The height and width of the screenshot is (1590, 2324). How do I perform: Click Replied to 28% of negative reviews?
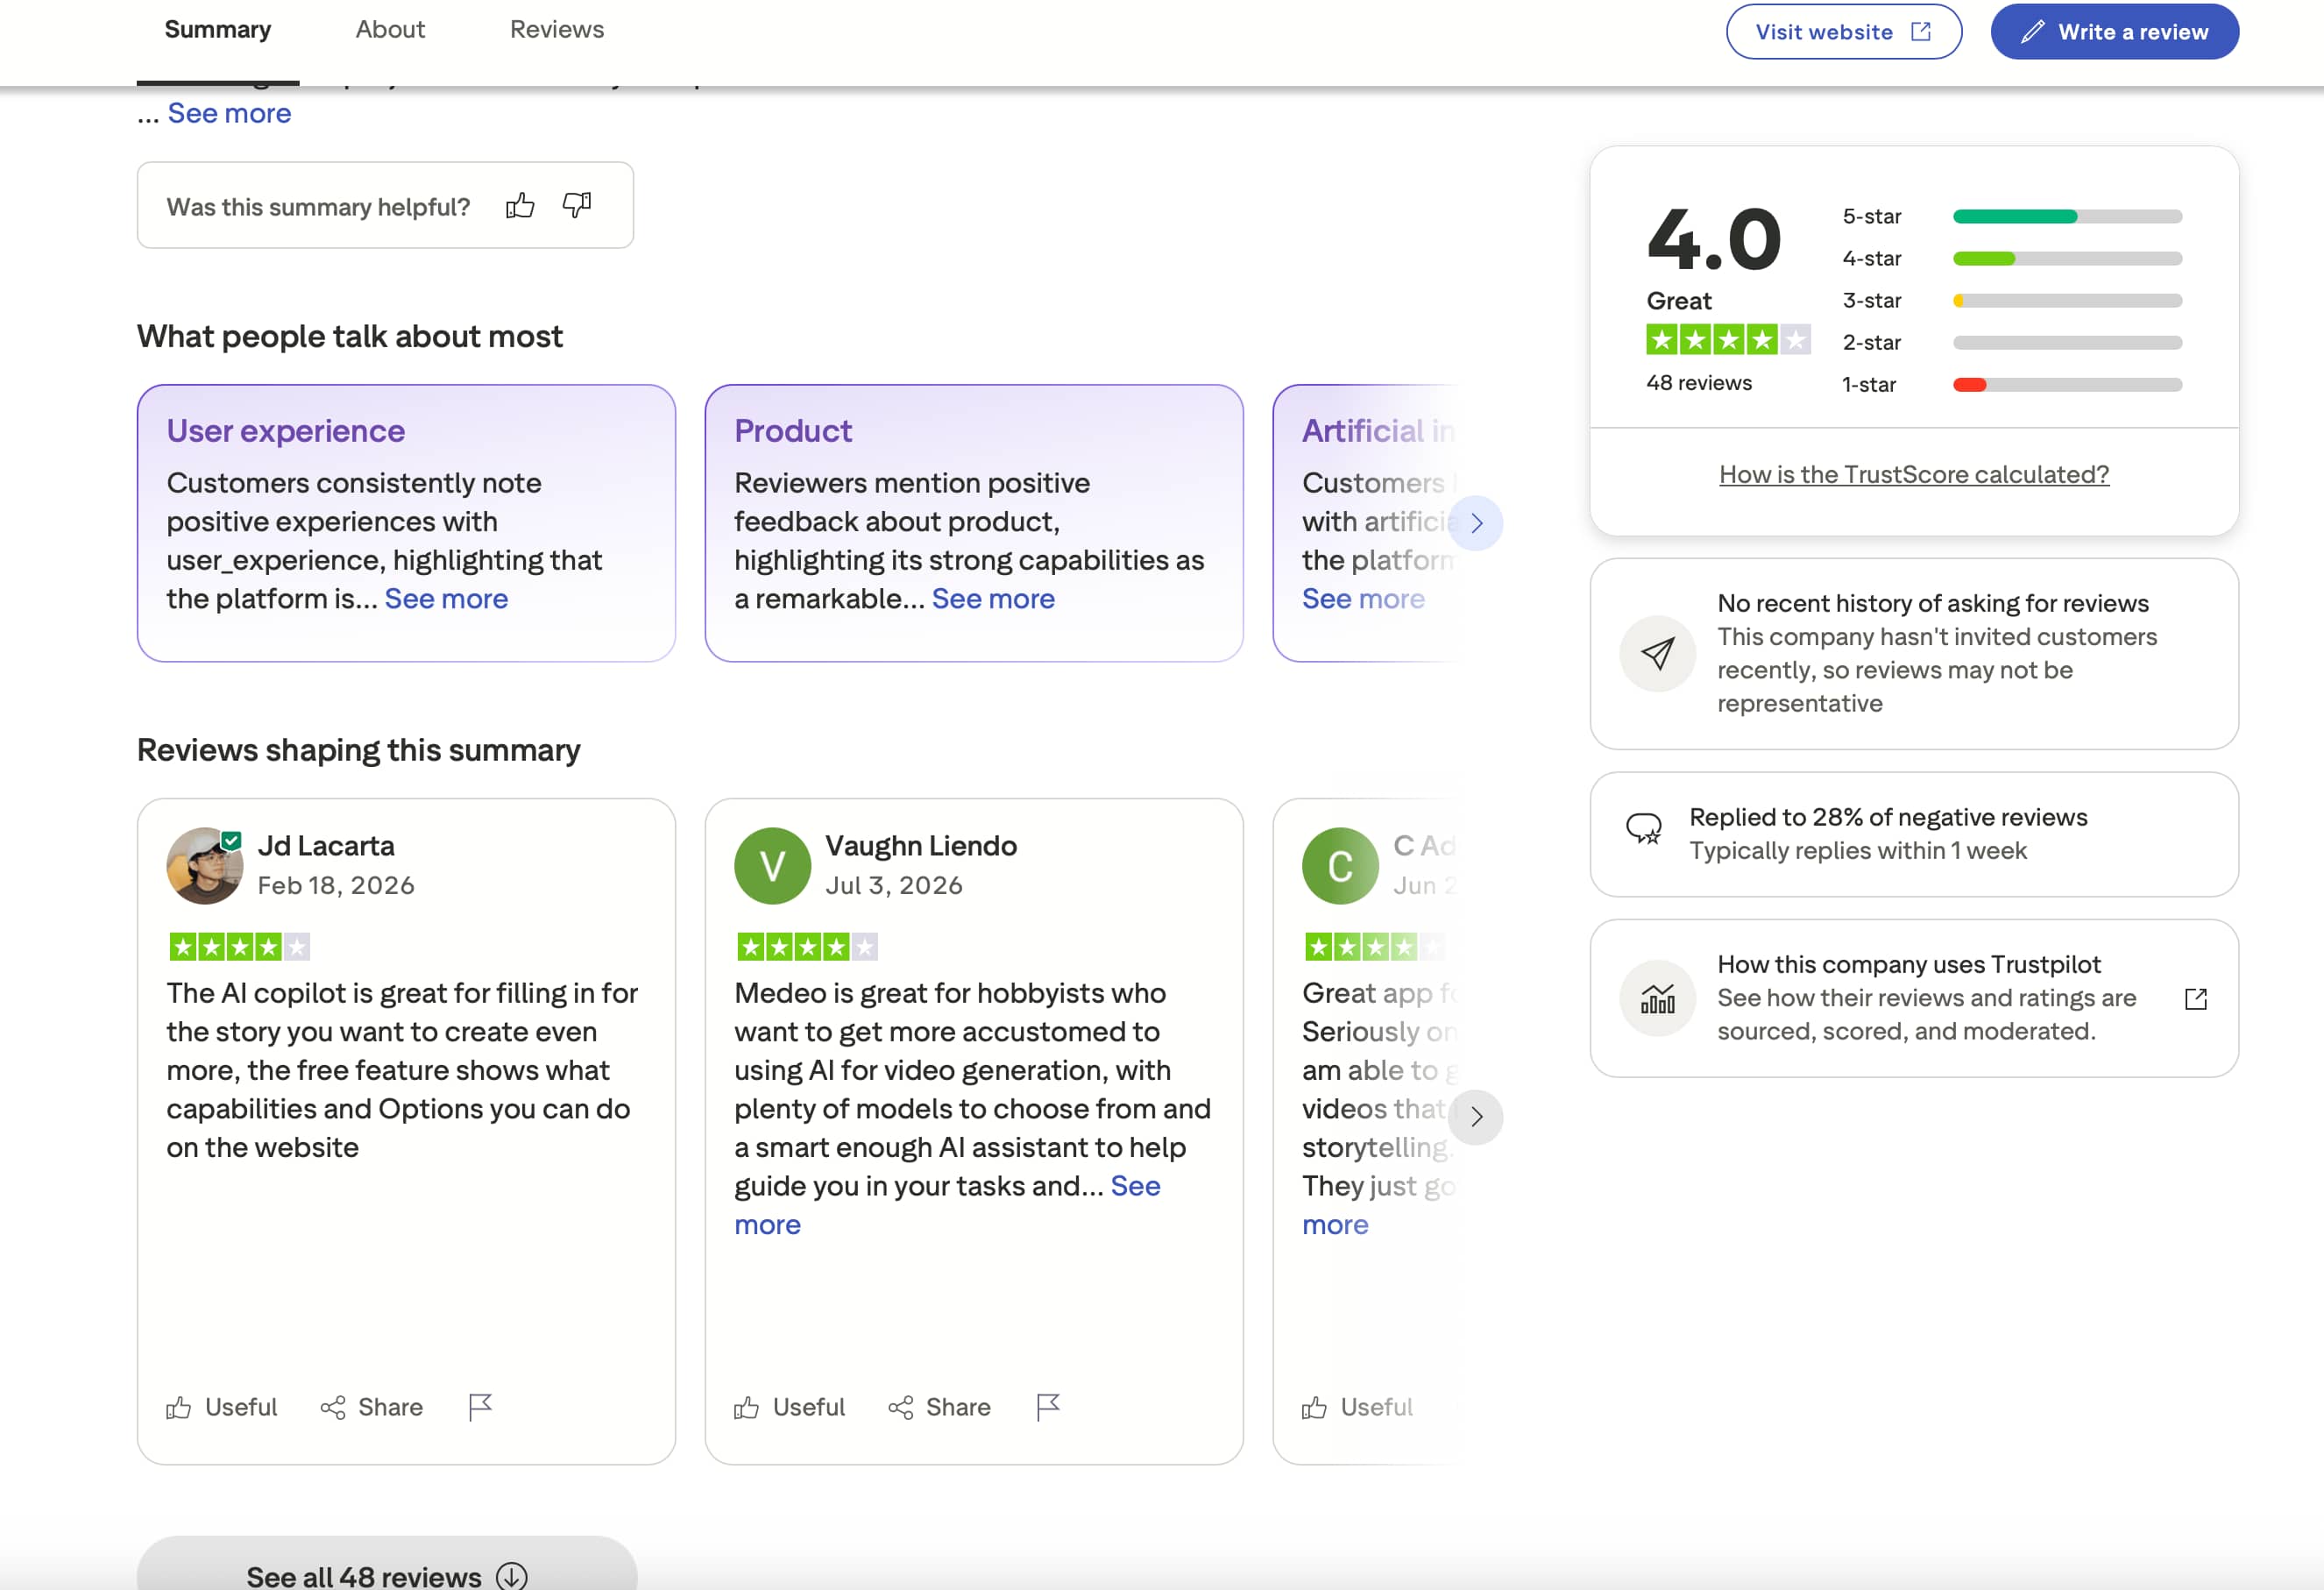(x=1888, y=817)
